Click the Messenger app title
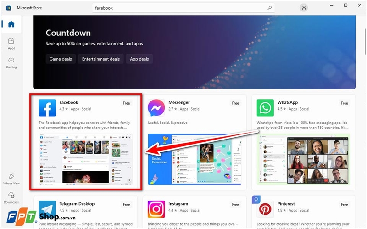The width and height of the screenshot is (367, 229). click(179, 102)
